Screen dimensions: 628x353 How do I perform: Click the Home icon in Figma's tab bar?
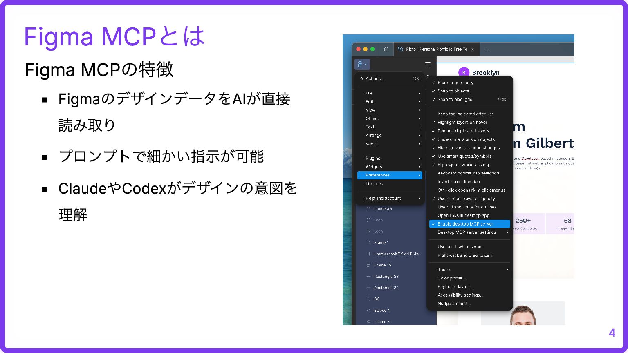click(386, 49)
